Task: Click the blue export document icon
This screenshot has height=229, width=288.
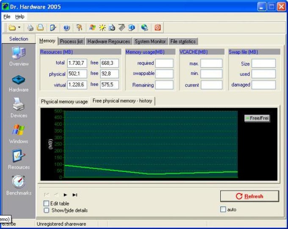Action: 53,28
